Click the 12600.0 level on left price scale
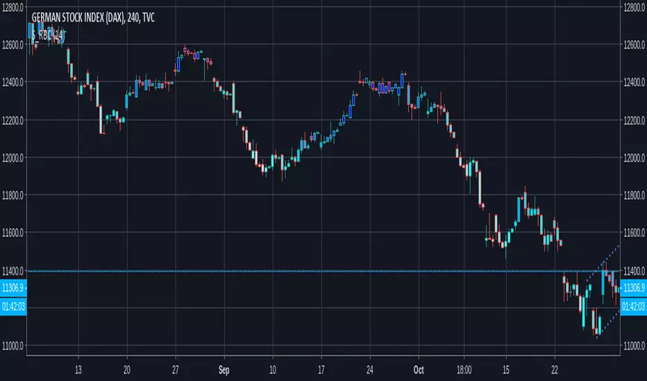Viewport: 647px width, 381px height. click(12, 45)
